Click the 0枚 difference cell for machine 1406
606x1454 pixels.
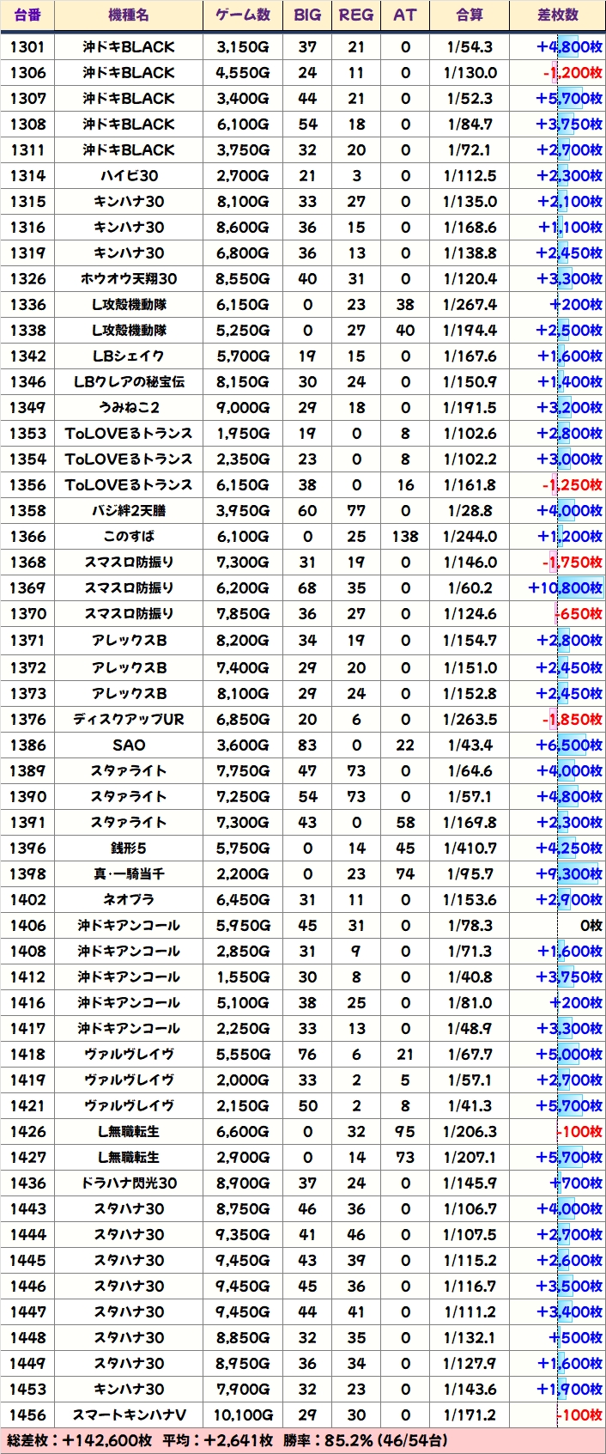591,926
